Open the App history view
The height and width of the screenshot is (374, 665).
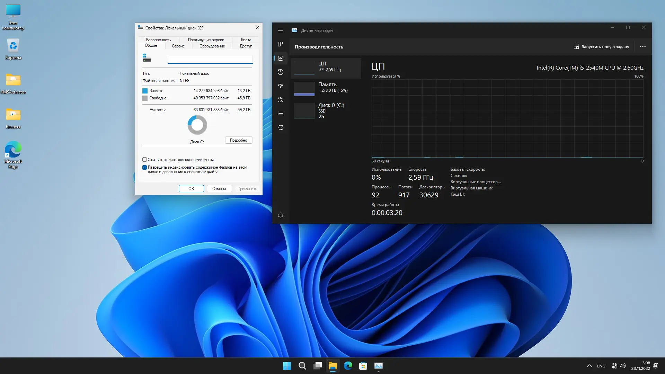281,72
